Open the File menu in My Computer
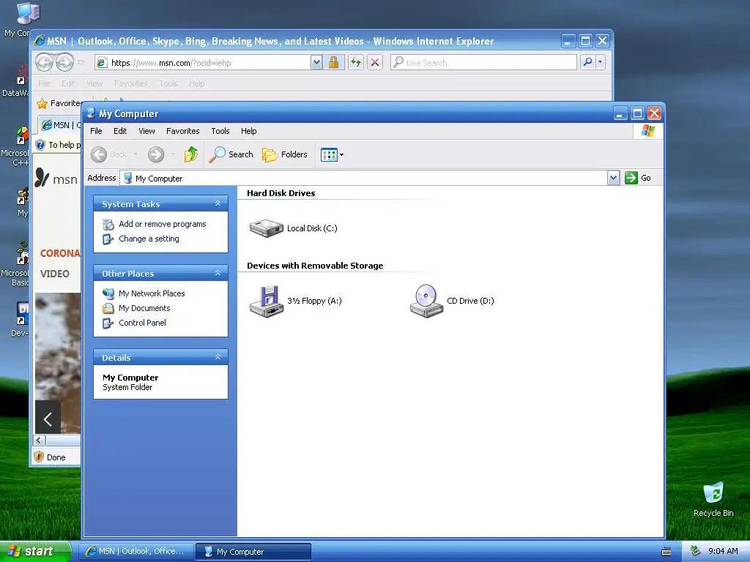 (96, 131)
